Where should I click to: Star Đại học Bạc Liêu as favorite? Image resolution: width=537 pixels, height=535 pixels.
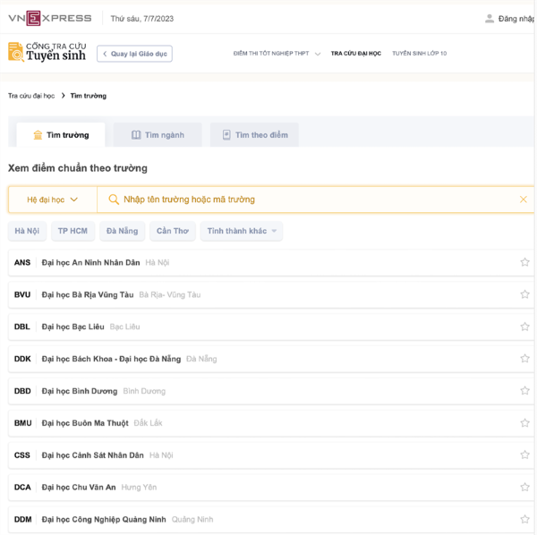[x=524, y=327]
